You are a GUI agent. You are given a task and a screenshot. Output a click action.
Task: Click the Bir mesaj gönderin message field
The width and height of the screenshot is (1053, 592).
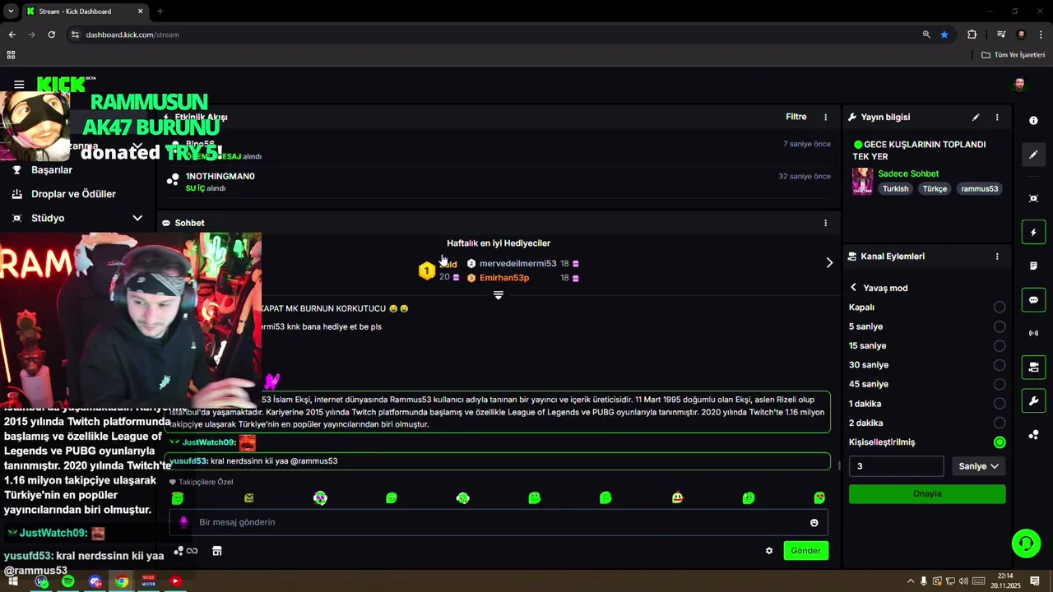pyautogui.click(x=498, y=523)
